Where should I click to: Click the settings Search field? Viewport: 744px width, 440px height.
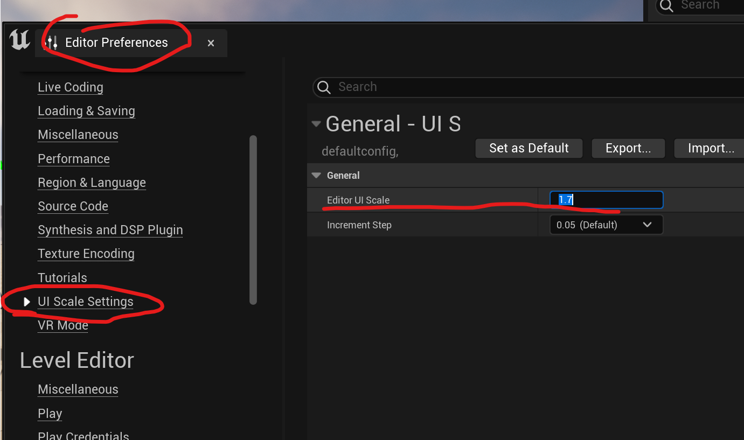click(x=528, y=87)
